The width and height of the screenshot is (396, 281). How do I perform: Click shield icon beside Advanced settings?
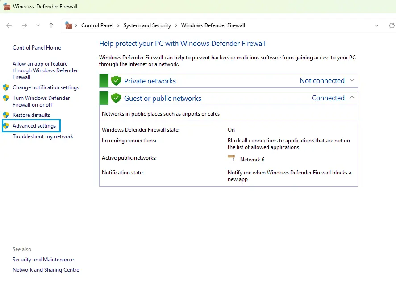(x=6, y=126)
